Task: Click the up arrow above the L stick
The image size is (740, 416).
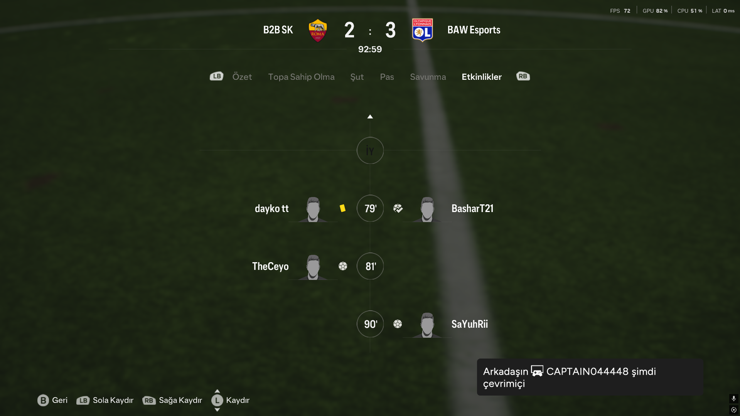Action: (x=217, y=391)
